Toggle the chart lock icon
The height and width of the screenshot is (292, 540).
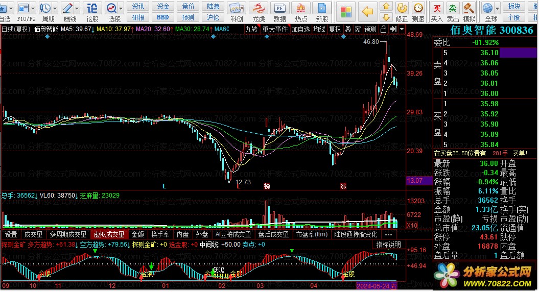(x=383, y=29)
